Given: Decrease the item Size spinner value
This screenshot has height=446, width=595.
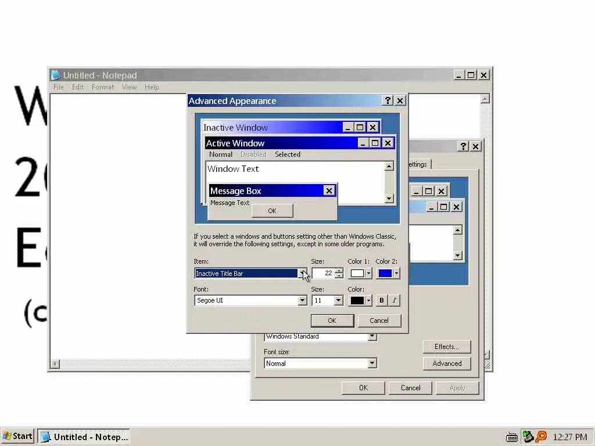Looking at the screenshot, I should [x=339, y=276].
